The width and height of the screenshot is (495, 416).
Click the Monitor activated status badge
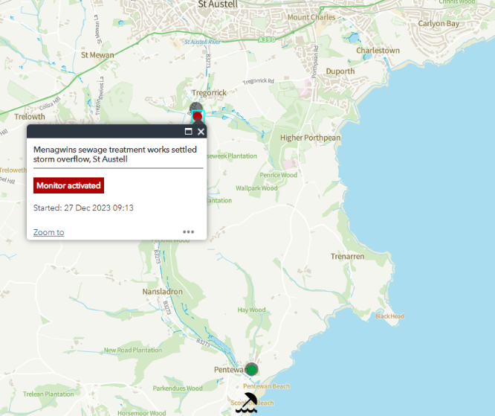pyautogui.click(x=68, y=185)
